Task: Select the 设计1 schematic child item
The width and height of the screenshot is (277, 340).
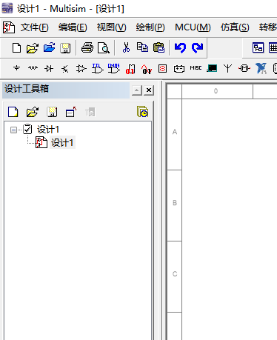Action: pyautogui.click(x=62, y=142)
